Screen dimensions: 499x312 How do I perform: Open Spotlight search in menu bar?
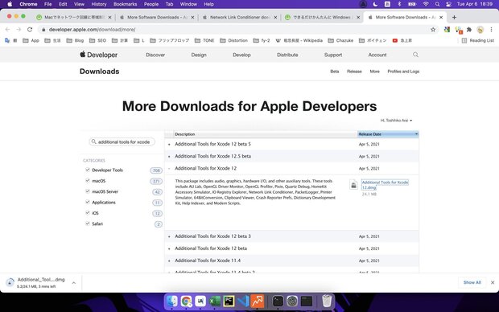(x=437, y=4)
